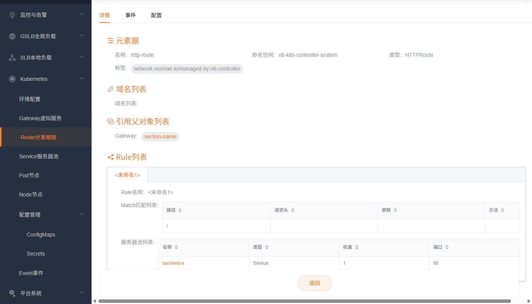Sort match list by 请求头 column
532x304 pixels.
click(x=292, y=210)
